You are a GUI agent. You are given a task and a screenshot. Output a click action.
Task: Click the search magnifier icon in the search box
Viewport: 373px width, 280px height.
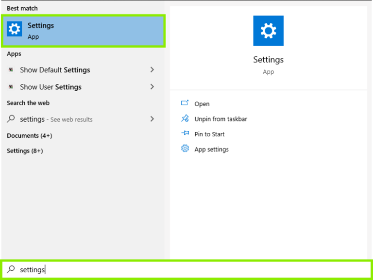[x=11, y=269]
